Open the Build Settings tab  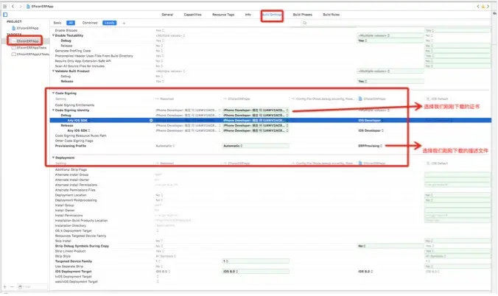pyautogui.click(x=272, y=15)
